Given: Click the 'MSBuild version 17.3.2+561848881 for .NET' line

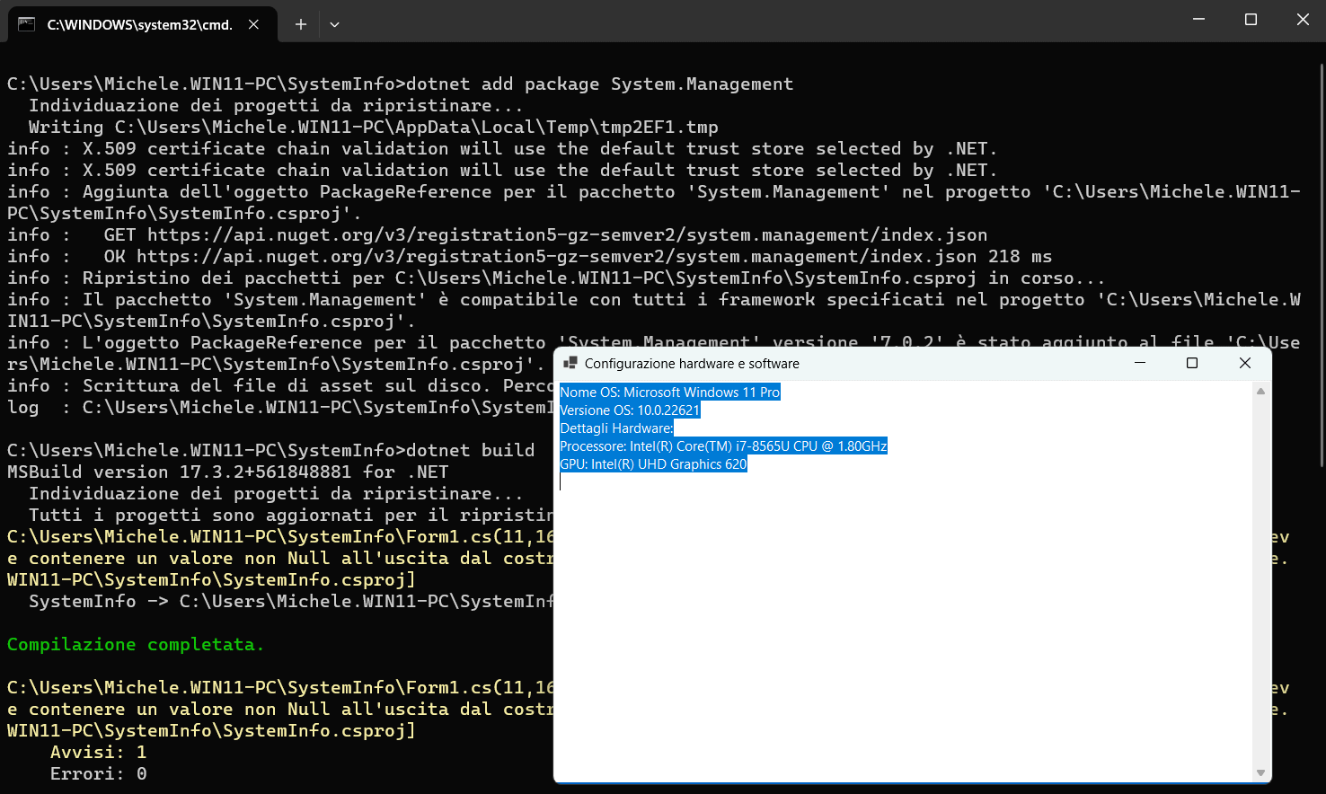Looking at the screenshot, I should coord(228,472).
